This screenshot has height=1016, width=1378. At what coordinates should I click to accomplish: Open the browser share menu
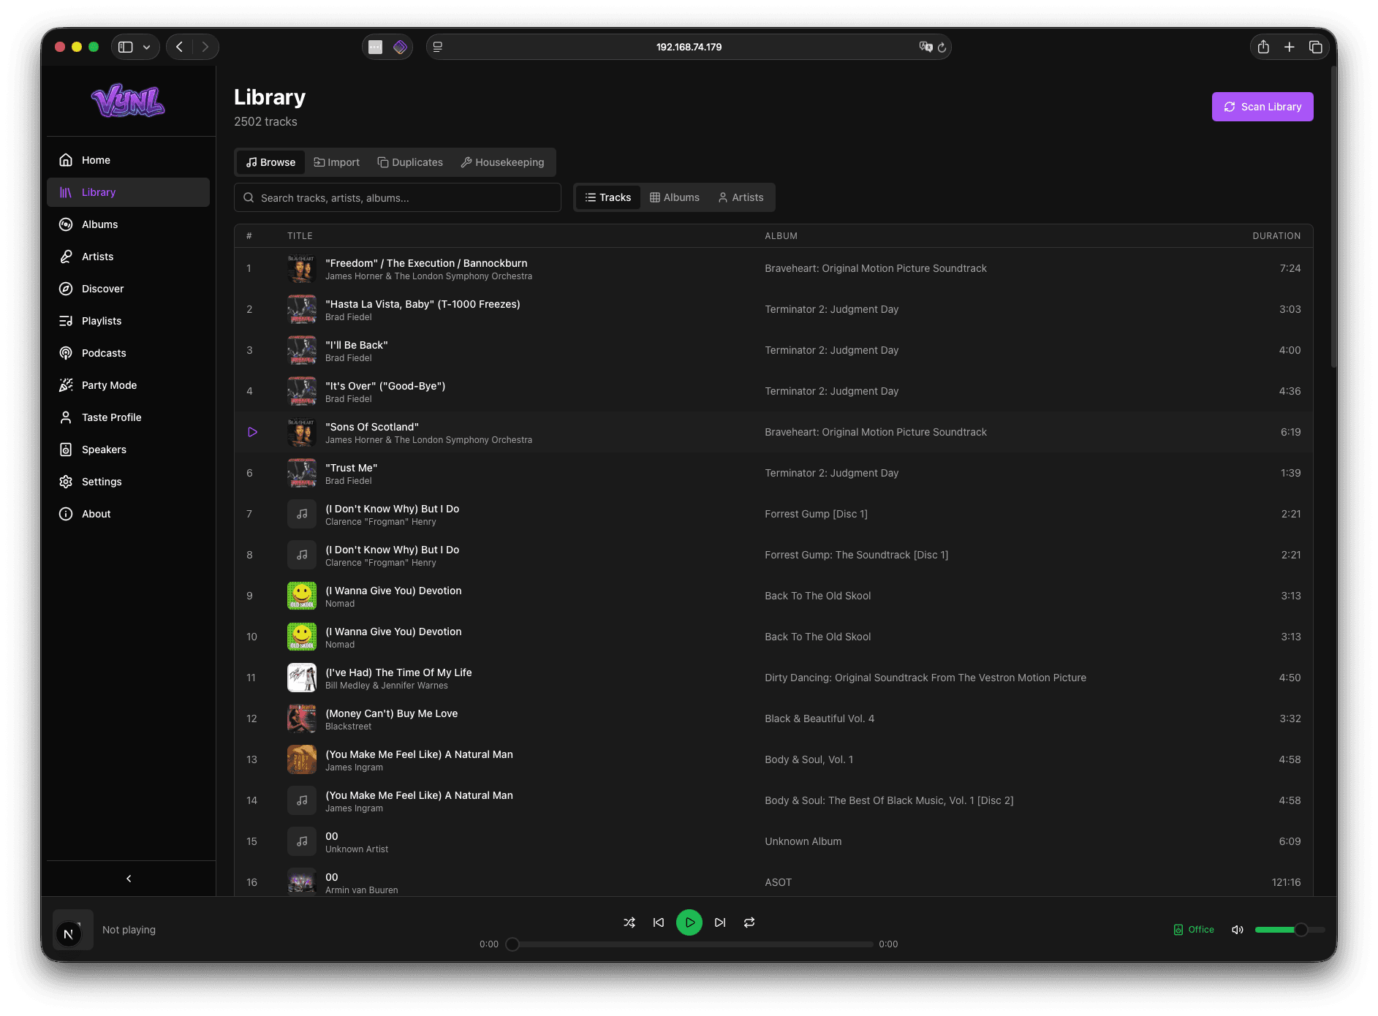tap(1263, 47)
